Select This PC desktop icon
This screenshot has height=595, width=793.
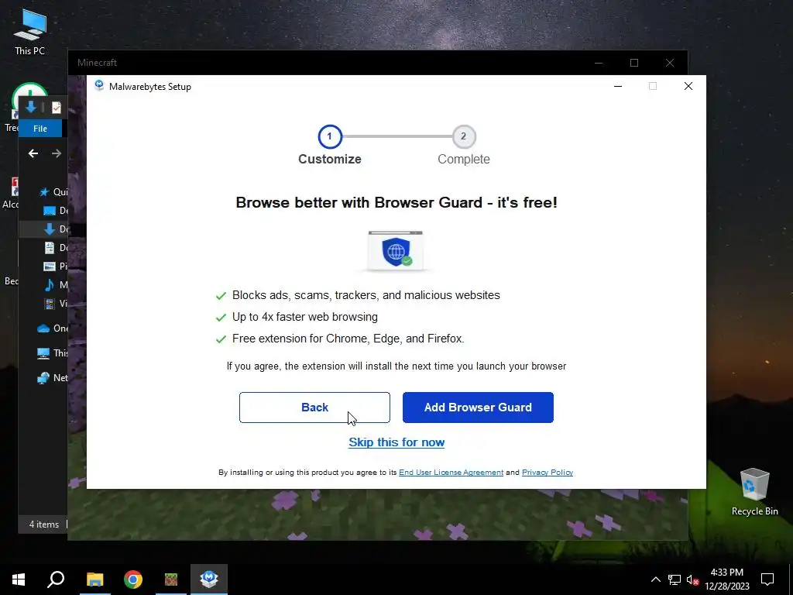point(30,31)
